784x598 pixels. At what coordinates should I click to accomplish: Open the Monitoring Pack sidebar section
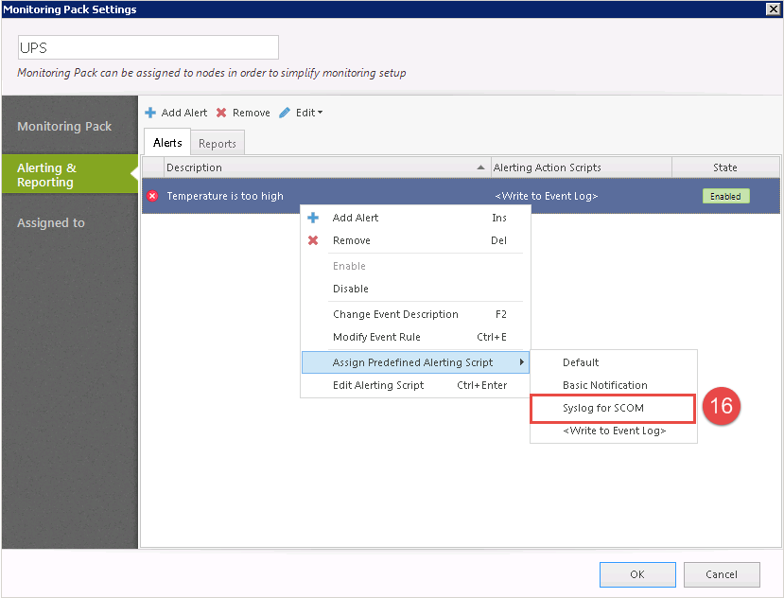pyautogui.click(x=64, y=126)
